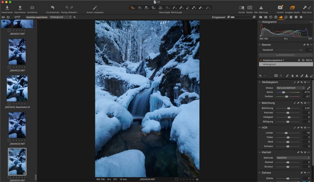This screenshot has width=314, height=182.
Task: Open the Capture camera tool tab
Action: point(266,17)
